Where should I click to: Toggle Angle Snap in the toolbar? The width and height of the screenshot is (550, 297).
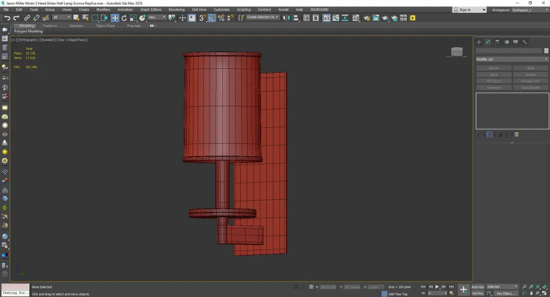[x=212, y=18]
